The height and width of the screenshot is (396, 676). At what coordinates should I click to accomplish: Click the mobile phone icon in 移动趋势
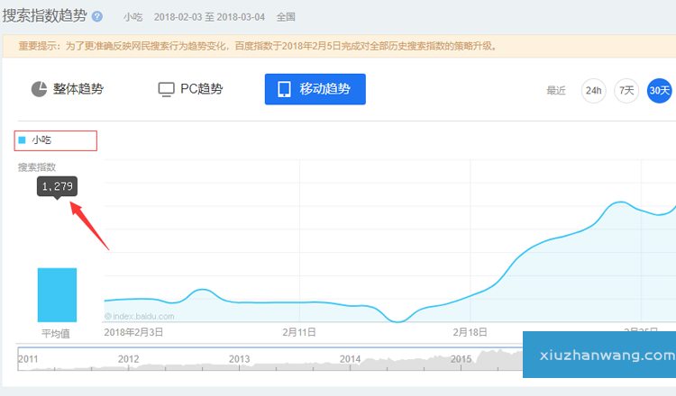pos(284,89)
